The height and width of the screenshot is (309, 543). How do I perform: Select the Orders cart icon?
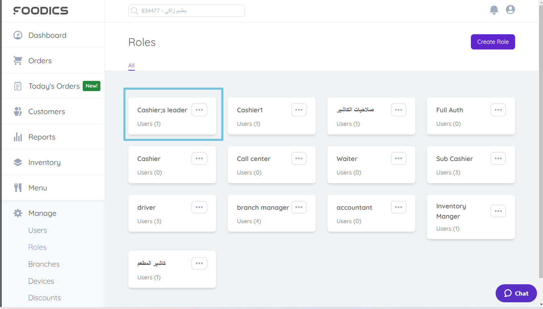pyautogui.click(x=18, y=60)
